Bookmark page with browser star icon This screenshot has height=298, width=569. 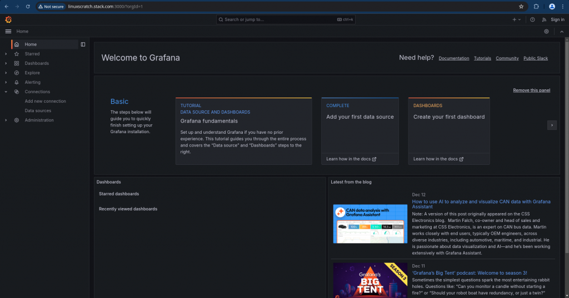point(521,7)
